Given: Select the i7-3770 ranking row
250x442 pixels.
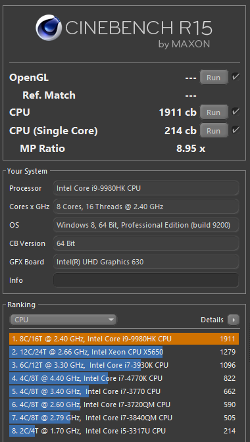Looking at the screenshot, I should [x=124, y=391].
